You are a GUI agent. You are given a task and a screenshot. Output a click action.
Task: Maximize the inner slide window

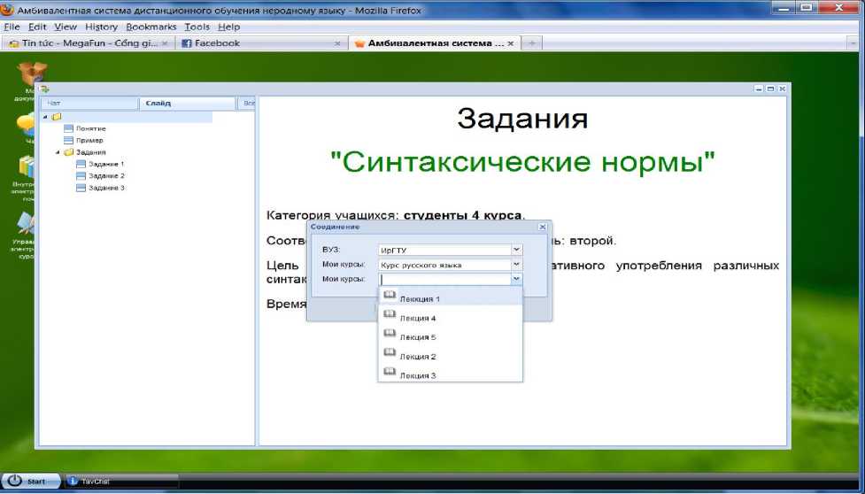tap(770, 89)
